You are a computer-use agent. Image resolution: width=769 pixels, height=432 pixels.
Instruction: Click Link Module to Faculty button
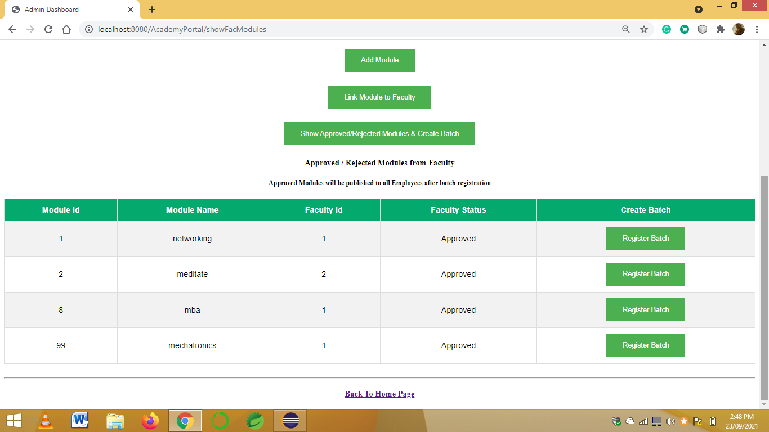(379, 97)
